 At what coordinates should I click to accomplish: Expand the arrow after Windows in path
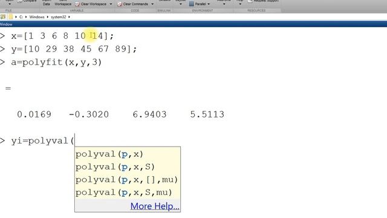tap(48, 17)
